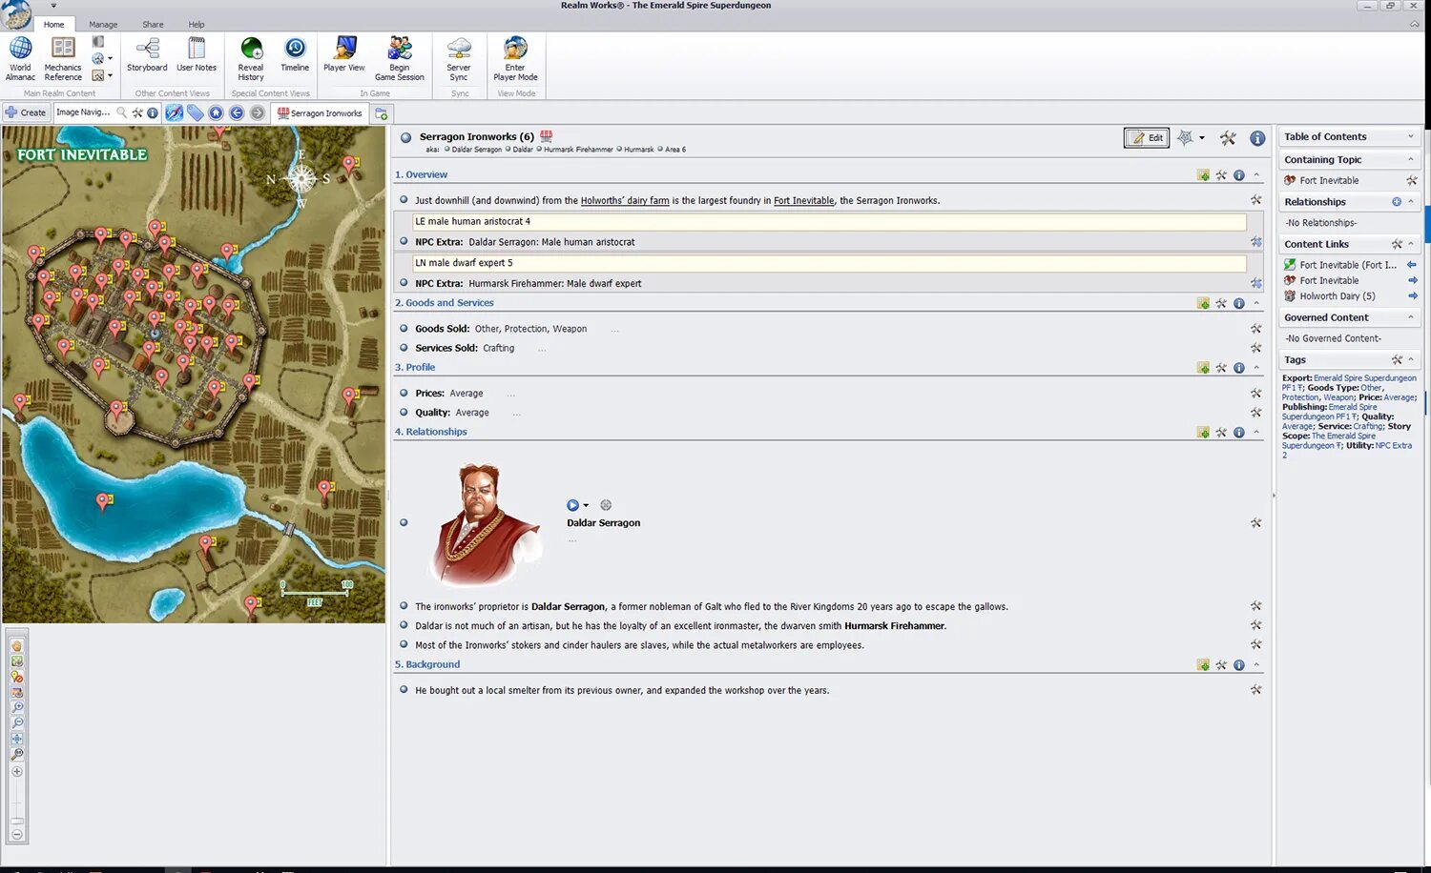Toggle reveal circle for Humarsk Firehammer NPC Extra
The image size is (1431, 873).
tap(404, 283)
